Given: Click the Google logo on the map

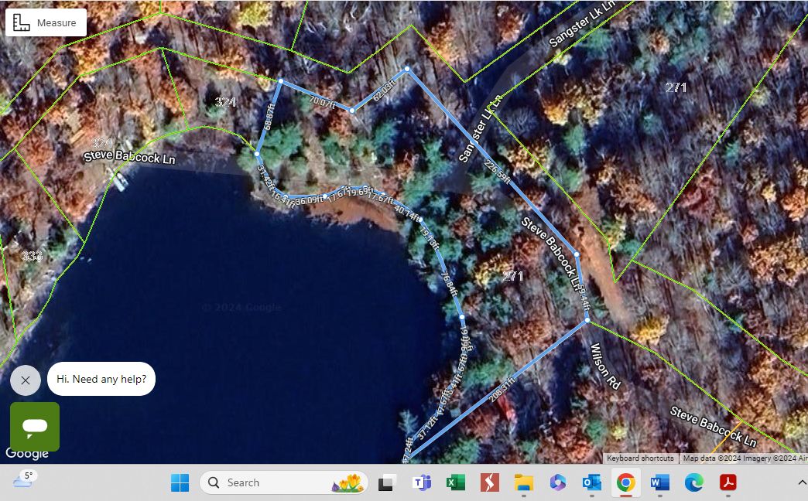Looking at the screenshot, I should [x=27, y=454].
